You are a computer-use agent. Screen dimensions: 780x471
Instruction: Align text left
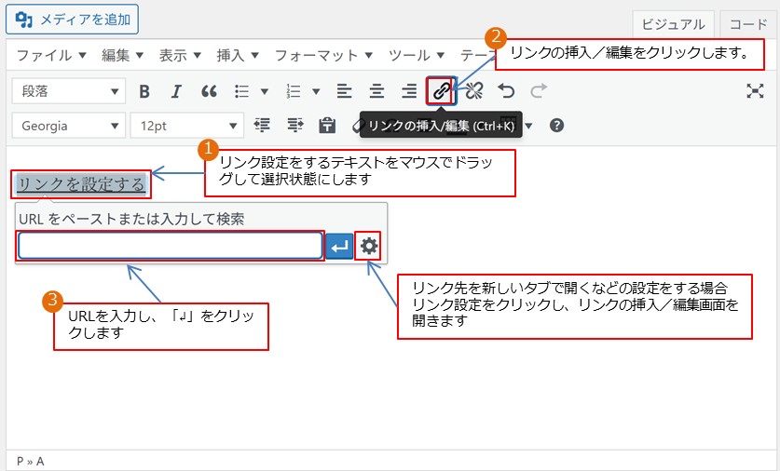point(344,91)
